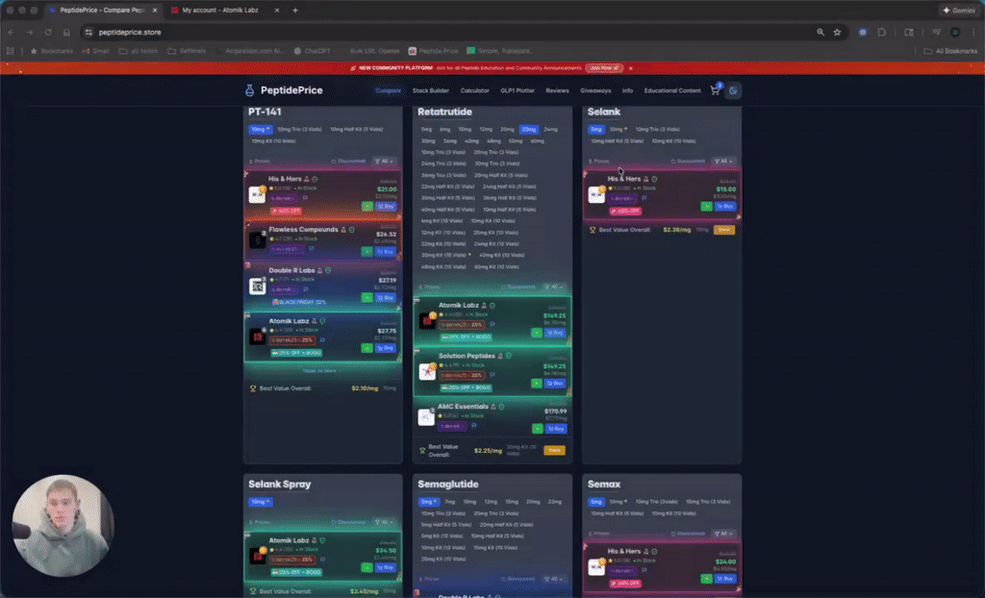The image size is (985, 598).
Task: Open the All filter dropdown in PT-141
Action: click(x=384, y=161)
